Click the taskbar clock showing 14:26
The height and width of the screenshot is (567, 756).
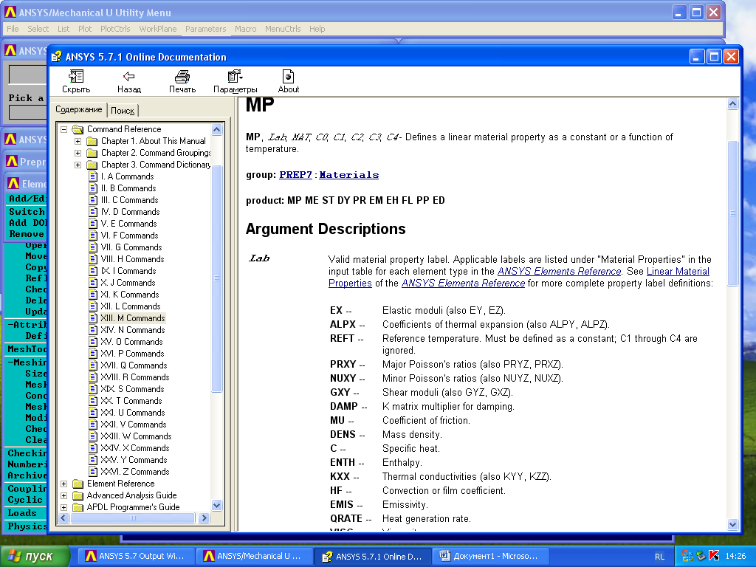point(735,557)
